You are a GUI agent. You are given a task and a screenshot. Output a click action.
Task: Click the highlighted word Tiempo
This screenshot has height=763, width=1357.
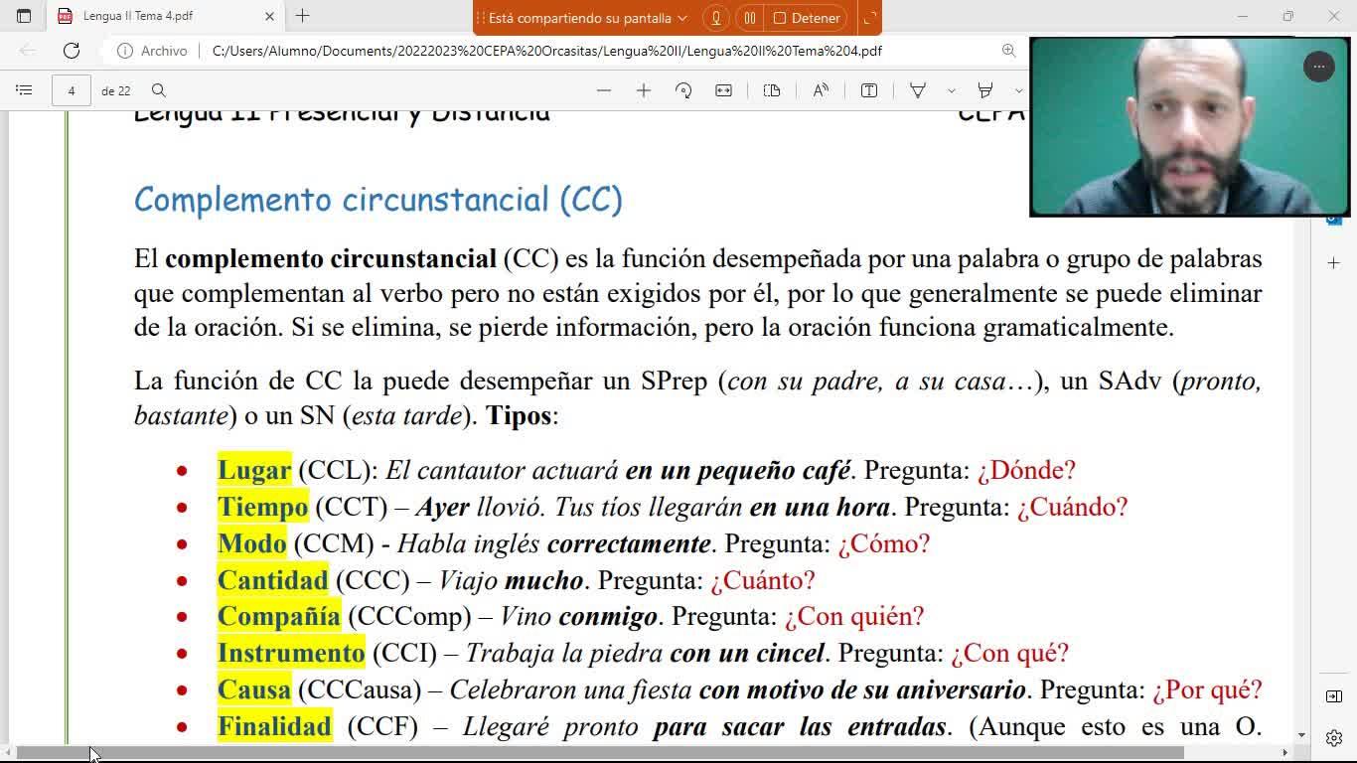pyautogui.click(x=263, y=507)
